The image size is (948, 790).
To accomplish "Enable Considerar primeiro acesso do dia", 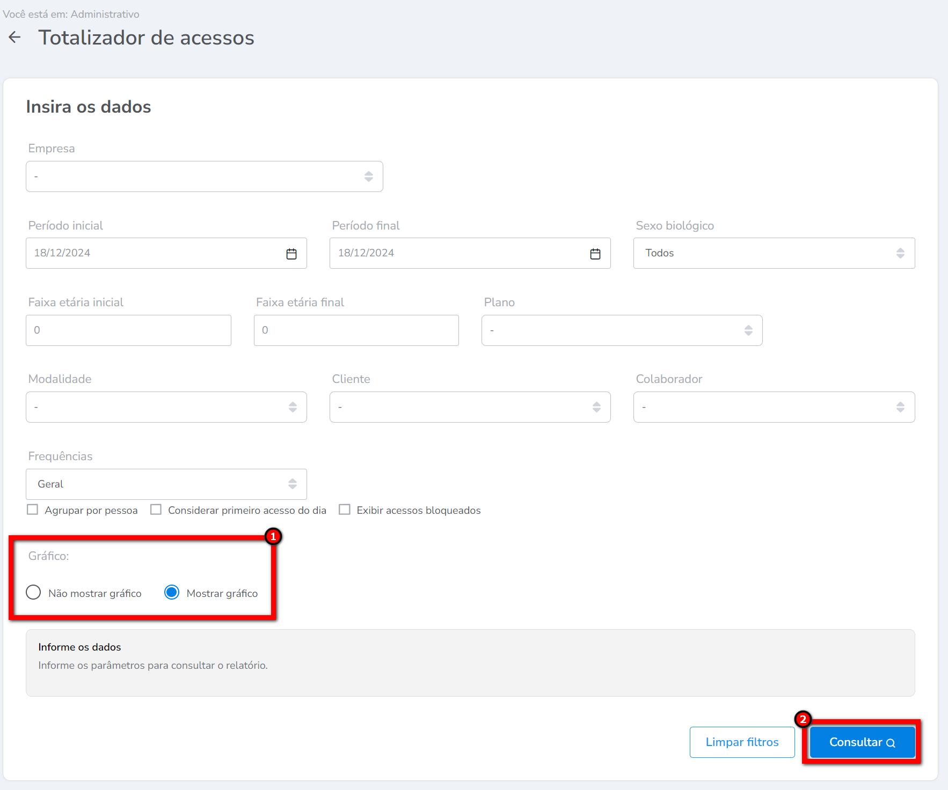I will [156, 510].
